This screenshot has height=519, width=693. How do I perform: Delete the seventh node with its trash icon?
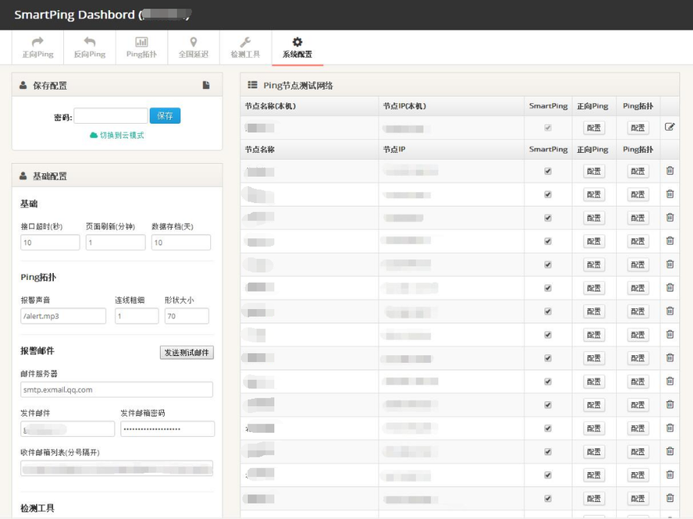click(x=670, y=311)
